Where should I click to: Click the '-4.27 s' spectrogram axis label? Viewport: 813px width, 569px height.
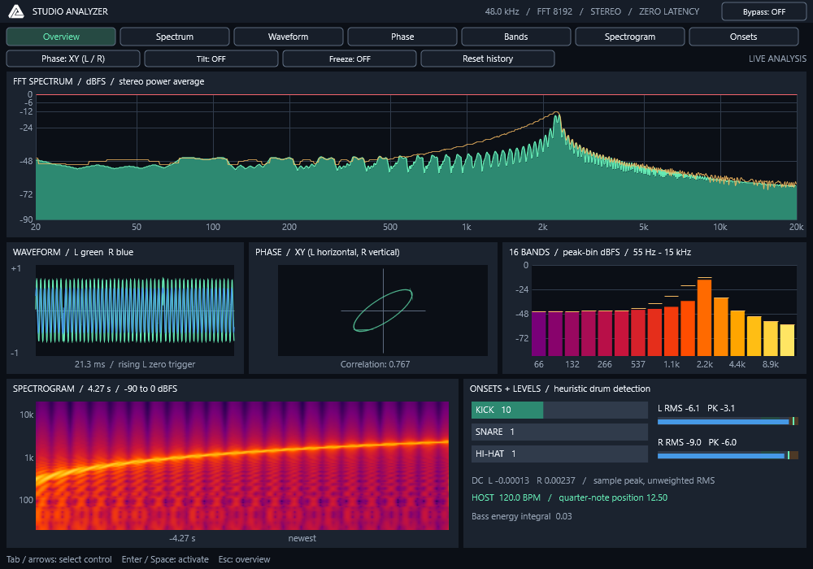coord(182,538)
